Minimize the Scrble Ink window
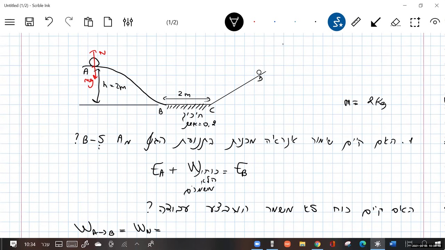The image size is (445, 250). pos(405,6)
